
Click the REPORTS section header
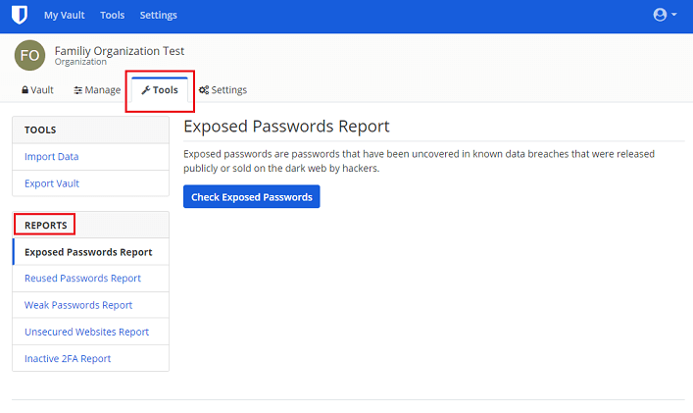[x=45, y=226]
